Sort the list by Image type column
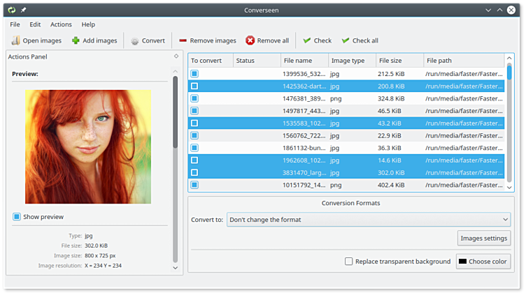526x295 pixels. [x=350, y=61]
